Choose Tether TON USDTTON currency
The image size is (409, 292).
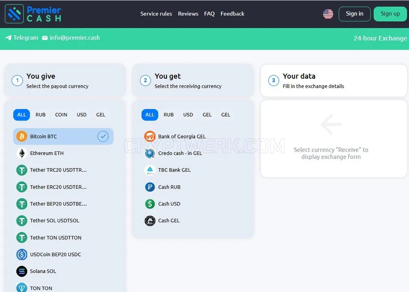63,238
